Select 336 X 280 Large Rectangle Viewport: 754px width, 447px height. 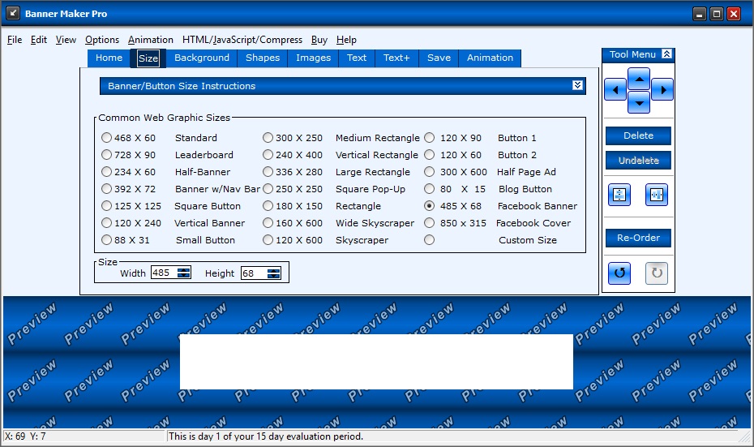pos(268,172)
